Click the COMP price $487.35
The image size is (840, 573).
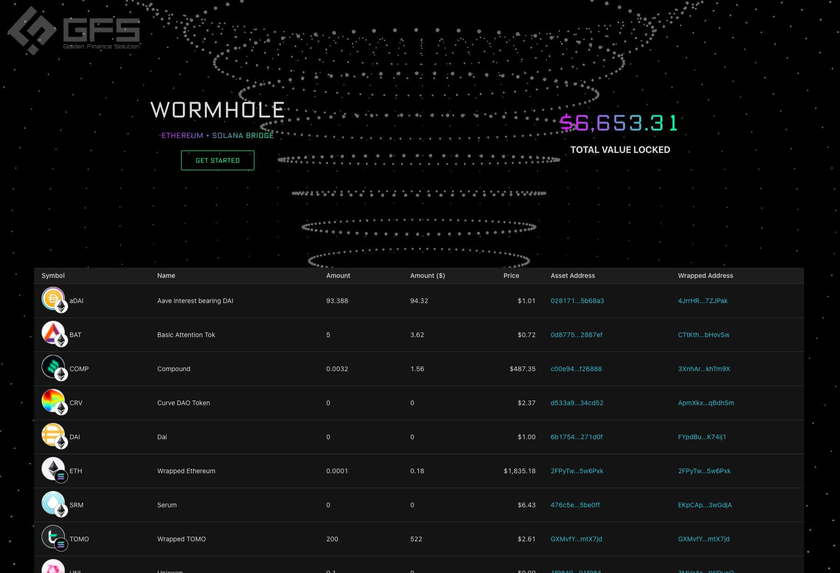tap(523, 369)
